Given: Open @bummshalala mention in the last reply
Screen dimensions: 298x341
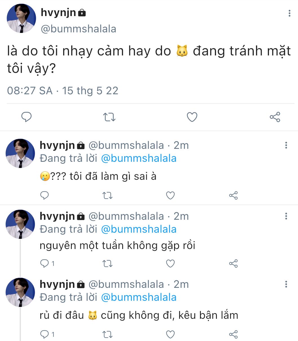Looking at the screenshot, I should pyautogui.click(x=139, y=297).
